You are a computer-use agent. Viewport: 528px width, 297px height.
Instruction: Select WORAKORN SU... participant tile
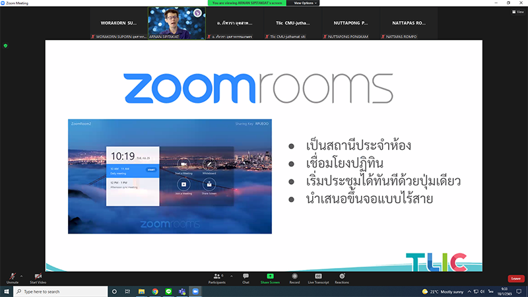point(119,23)
